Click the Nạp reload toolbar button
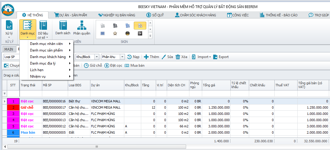This screenshot has width=330, height=150. 133,57
